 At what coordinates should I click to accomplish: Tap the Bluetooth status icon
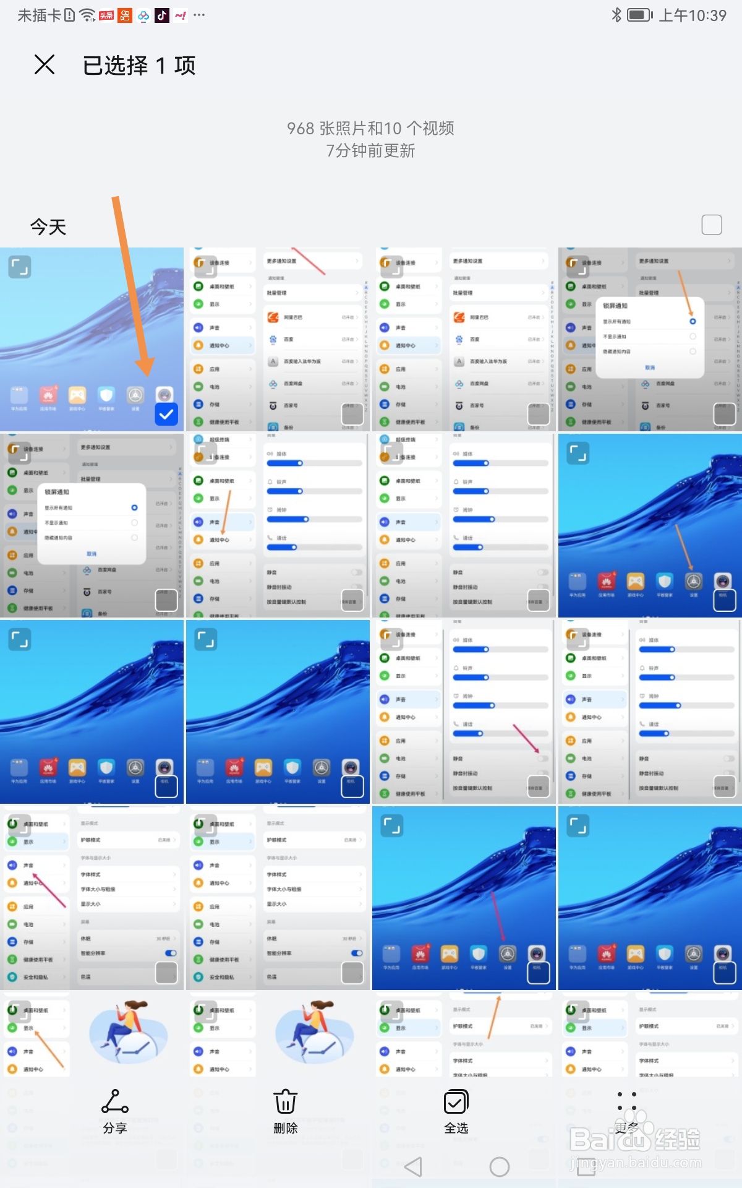pos(616,15)
